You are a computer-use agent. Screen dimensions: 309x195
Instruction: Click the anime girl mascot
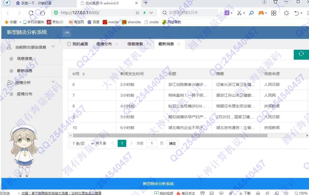coord(24,150)
